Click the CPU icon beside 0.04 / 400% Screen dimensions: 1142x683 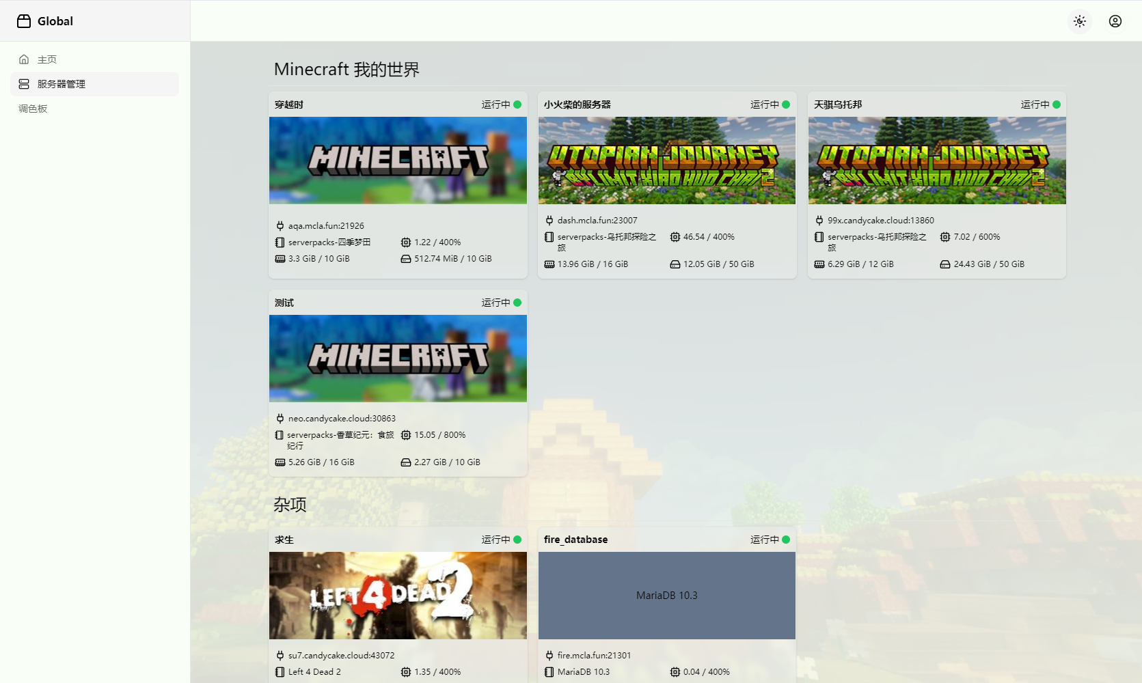[675, 672]
